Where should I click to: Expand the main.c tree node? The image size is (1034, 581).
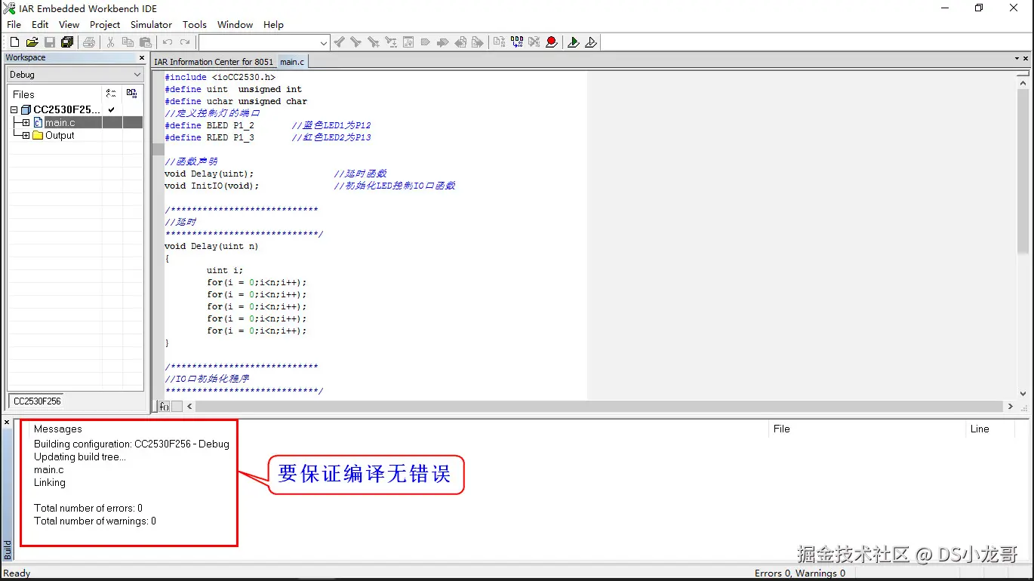click(26, 122)
